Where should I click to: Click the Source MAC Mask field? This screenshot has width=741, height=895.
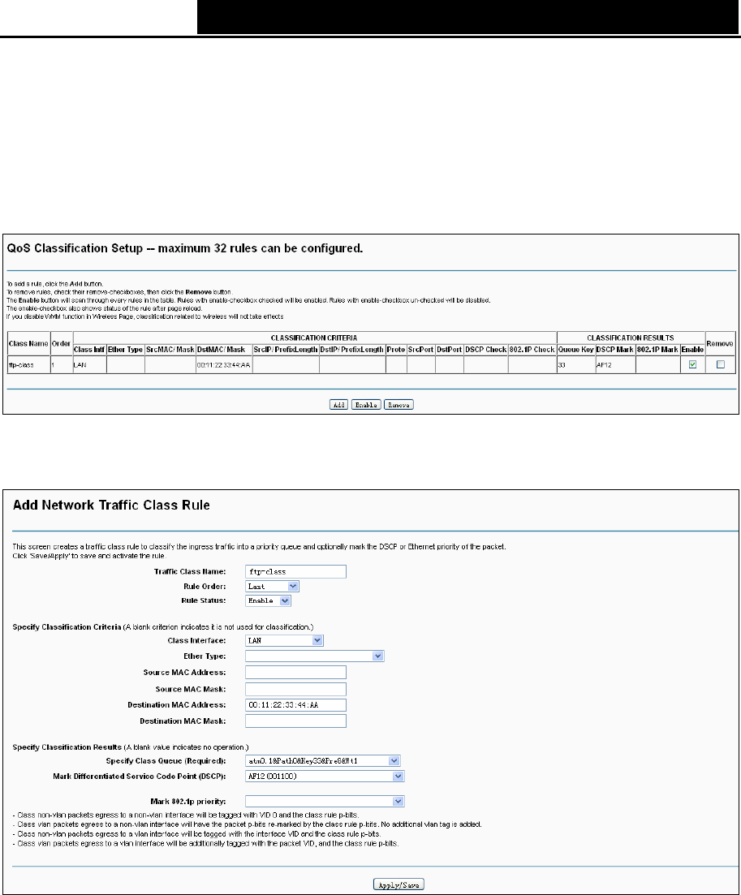pyautogui.click(x=295, y=689)
